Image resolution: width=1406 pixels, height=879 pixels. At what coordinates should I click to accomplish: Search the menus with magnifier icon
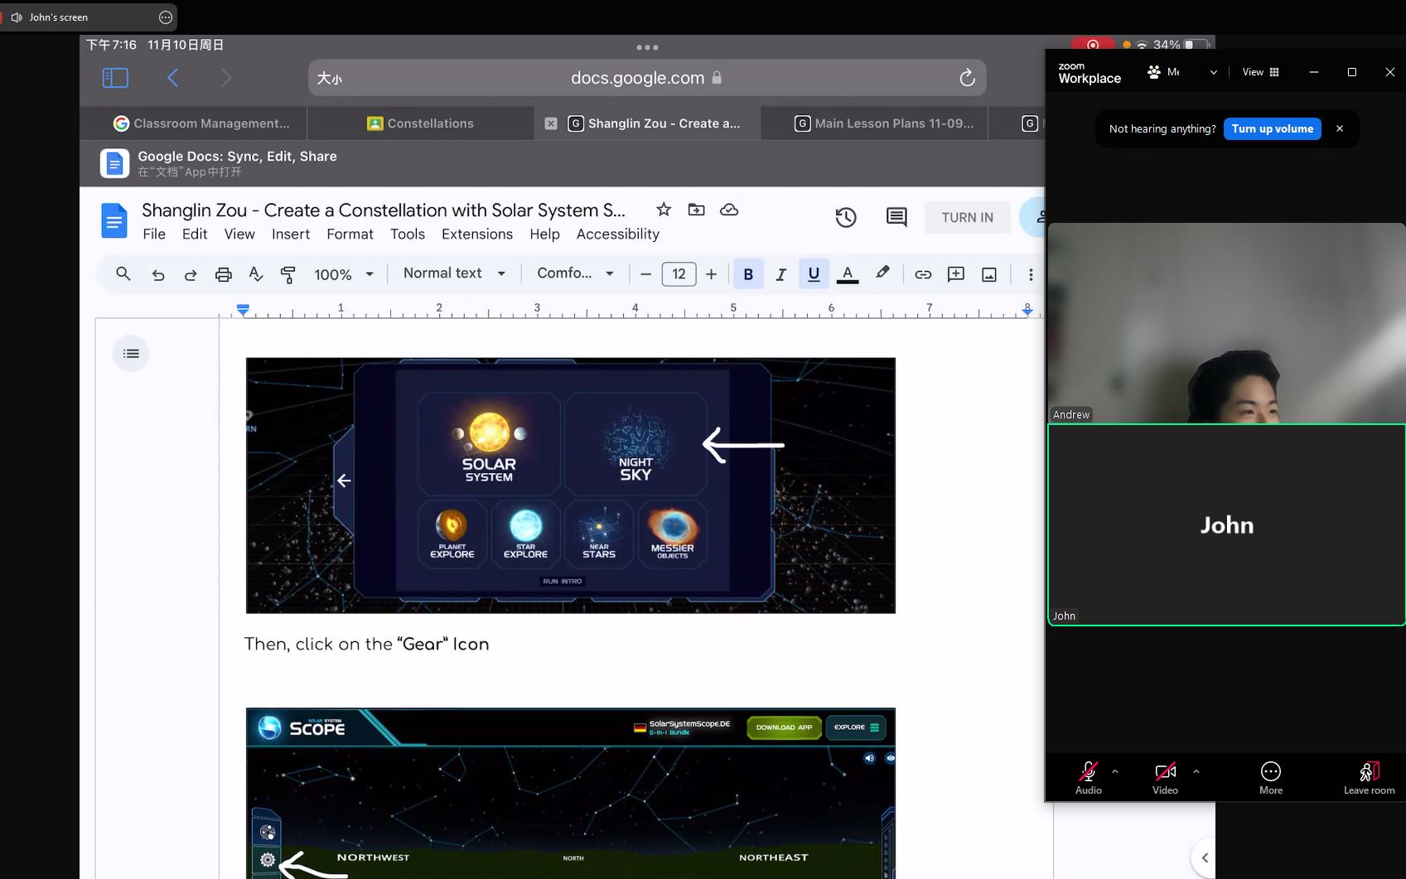coord(123,273)
